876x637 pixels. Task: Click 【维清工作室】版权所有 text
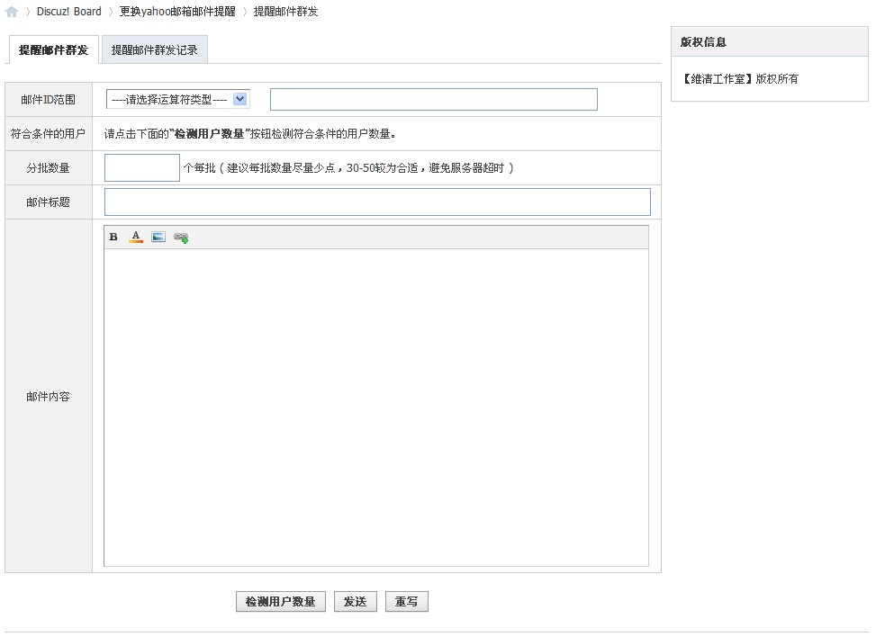pyautogui.click(x=739, y=78)
